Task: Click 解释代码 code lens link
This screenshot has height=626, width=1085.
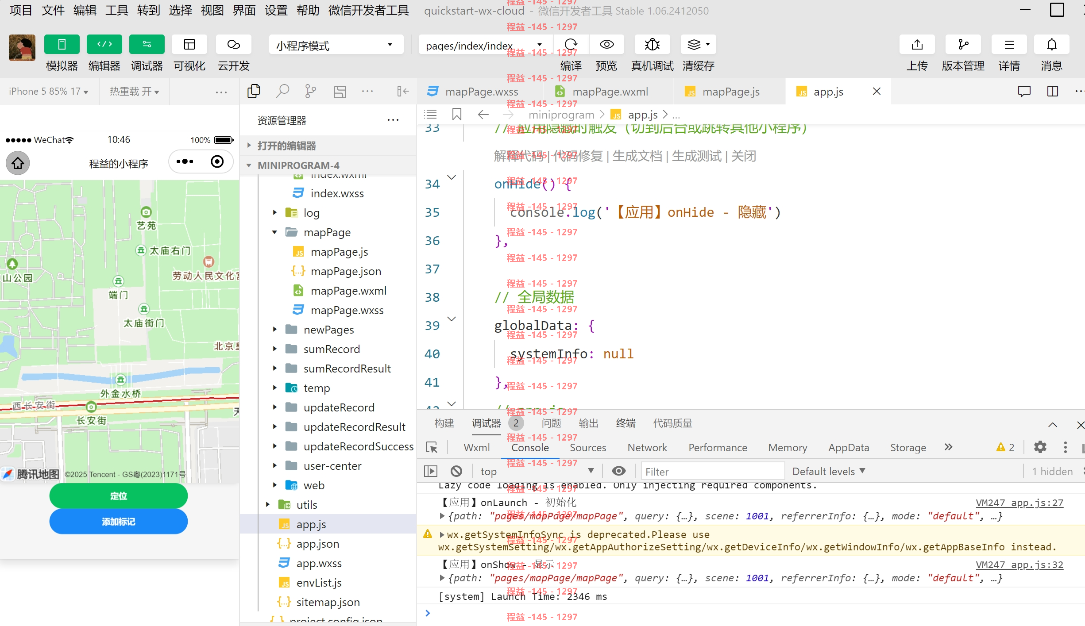Action: coord(519,156)
